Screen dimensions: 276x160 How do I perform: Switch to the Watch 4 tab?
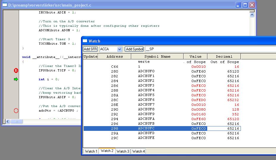click(x=138, y=151)
